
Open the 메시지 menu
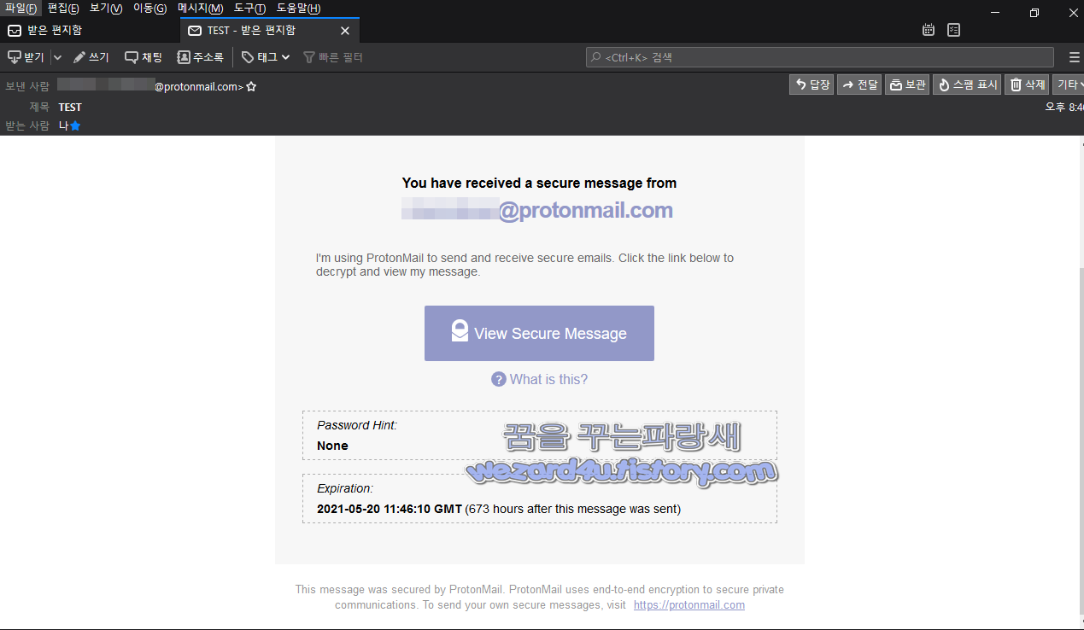coord(201,9)
